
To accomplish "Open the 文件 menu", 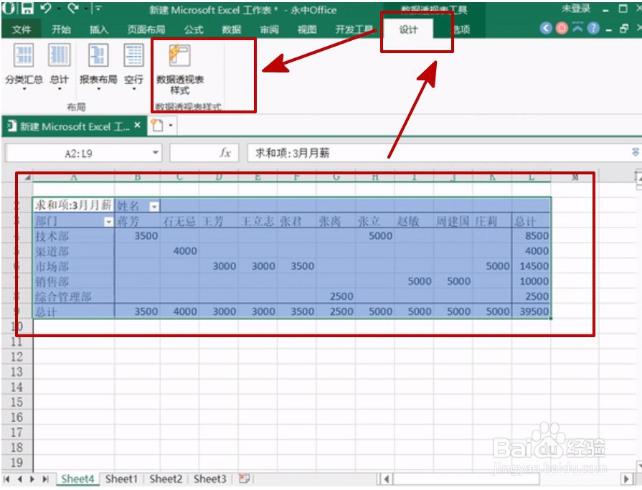I will [22, 30].
